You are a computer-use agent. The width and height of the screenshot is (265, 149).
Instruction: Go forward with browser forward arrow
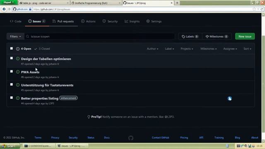coord(9,9)
